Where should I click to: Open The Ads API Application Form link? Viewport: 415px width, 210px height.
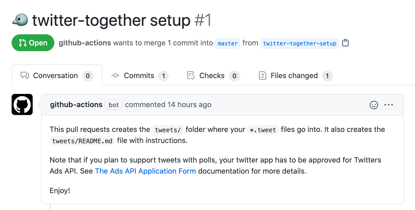(x=145, y=171)
